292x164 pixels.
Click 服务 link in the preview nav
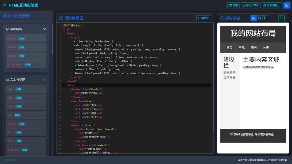coord(254,48)
